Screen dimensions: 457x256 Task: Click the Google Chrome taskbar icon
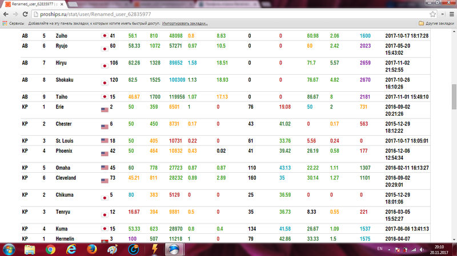tap(51, 249)
